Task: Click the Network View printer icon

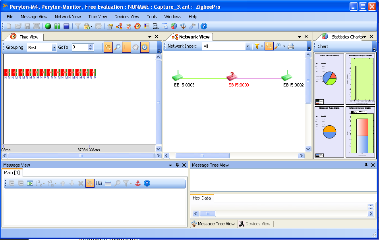Action: click(291, 46)
